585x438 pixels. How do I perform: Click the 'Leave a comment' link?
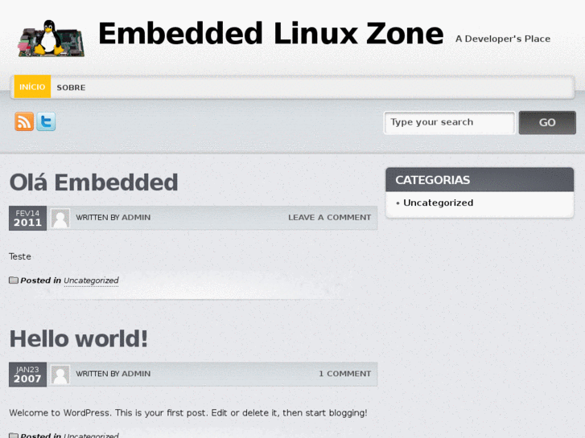329,218
